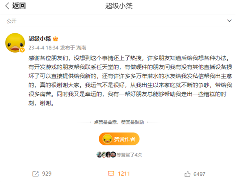236x182 pixels.
Task: Click the back arrow chevron icon
Action: pos(7,6)
